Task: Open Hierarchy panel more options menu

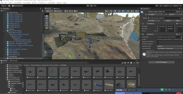Action: click(42, 9)
